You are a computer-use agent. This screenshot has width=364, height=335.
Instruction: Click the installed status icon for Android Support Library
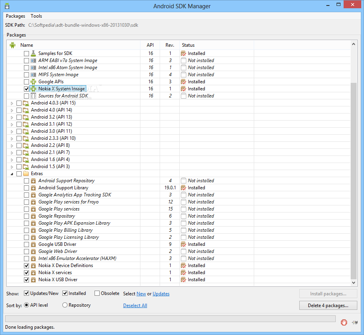(184, 188)
